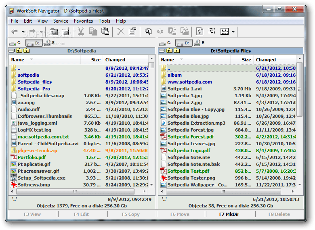This screenshot has width=315, height=230.
Task: Click the F7 MkDir button
Action: click(x=229, y=214)
